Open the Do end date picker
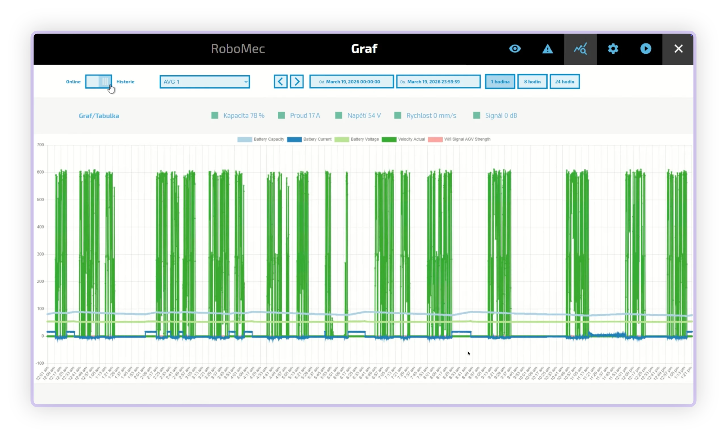Viewport: 727px width, 438px height. tap(438, 82)
